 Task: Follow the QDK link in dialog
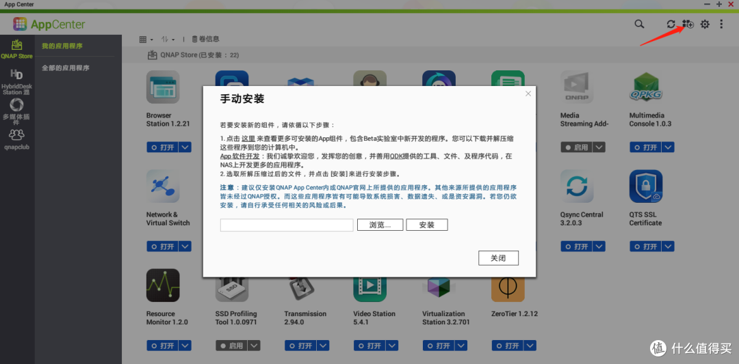398,156
